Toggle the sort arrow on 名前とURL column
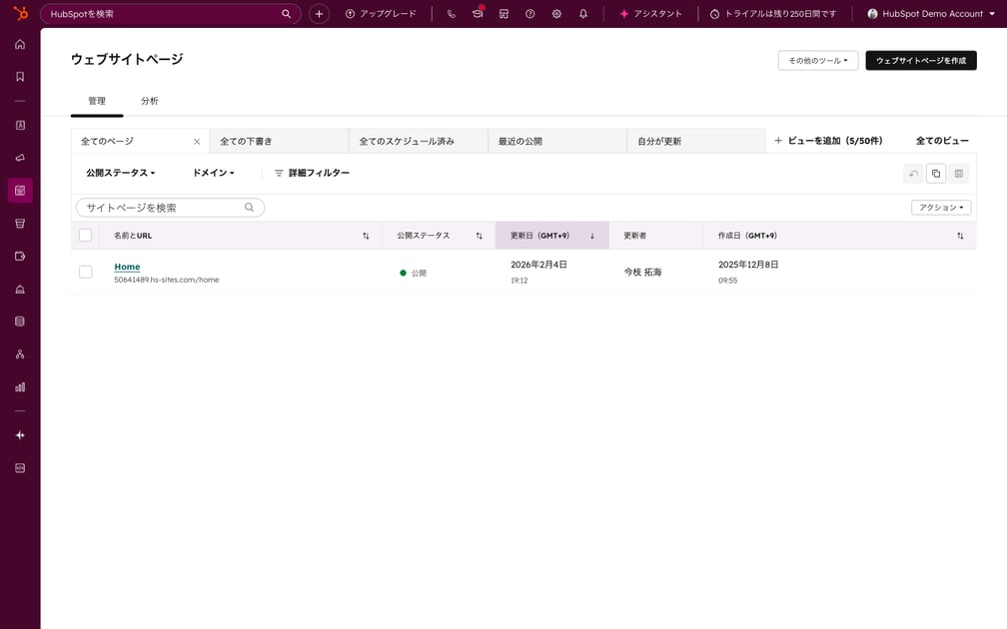1007x629 pixels. coord(366,235)
